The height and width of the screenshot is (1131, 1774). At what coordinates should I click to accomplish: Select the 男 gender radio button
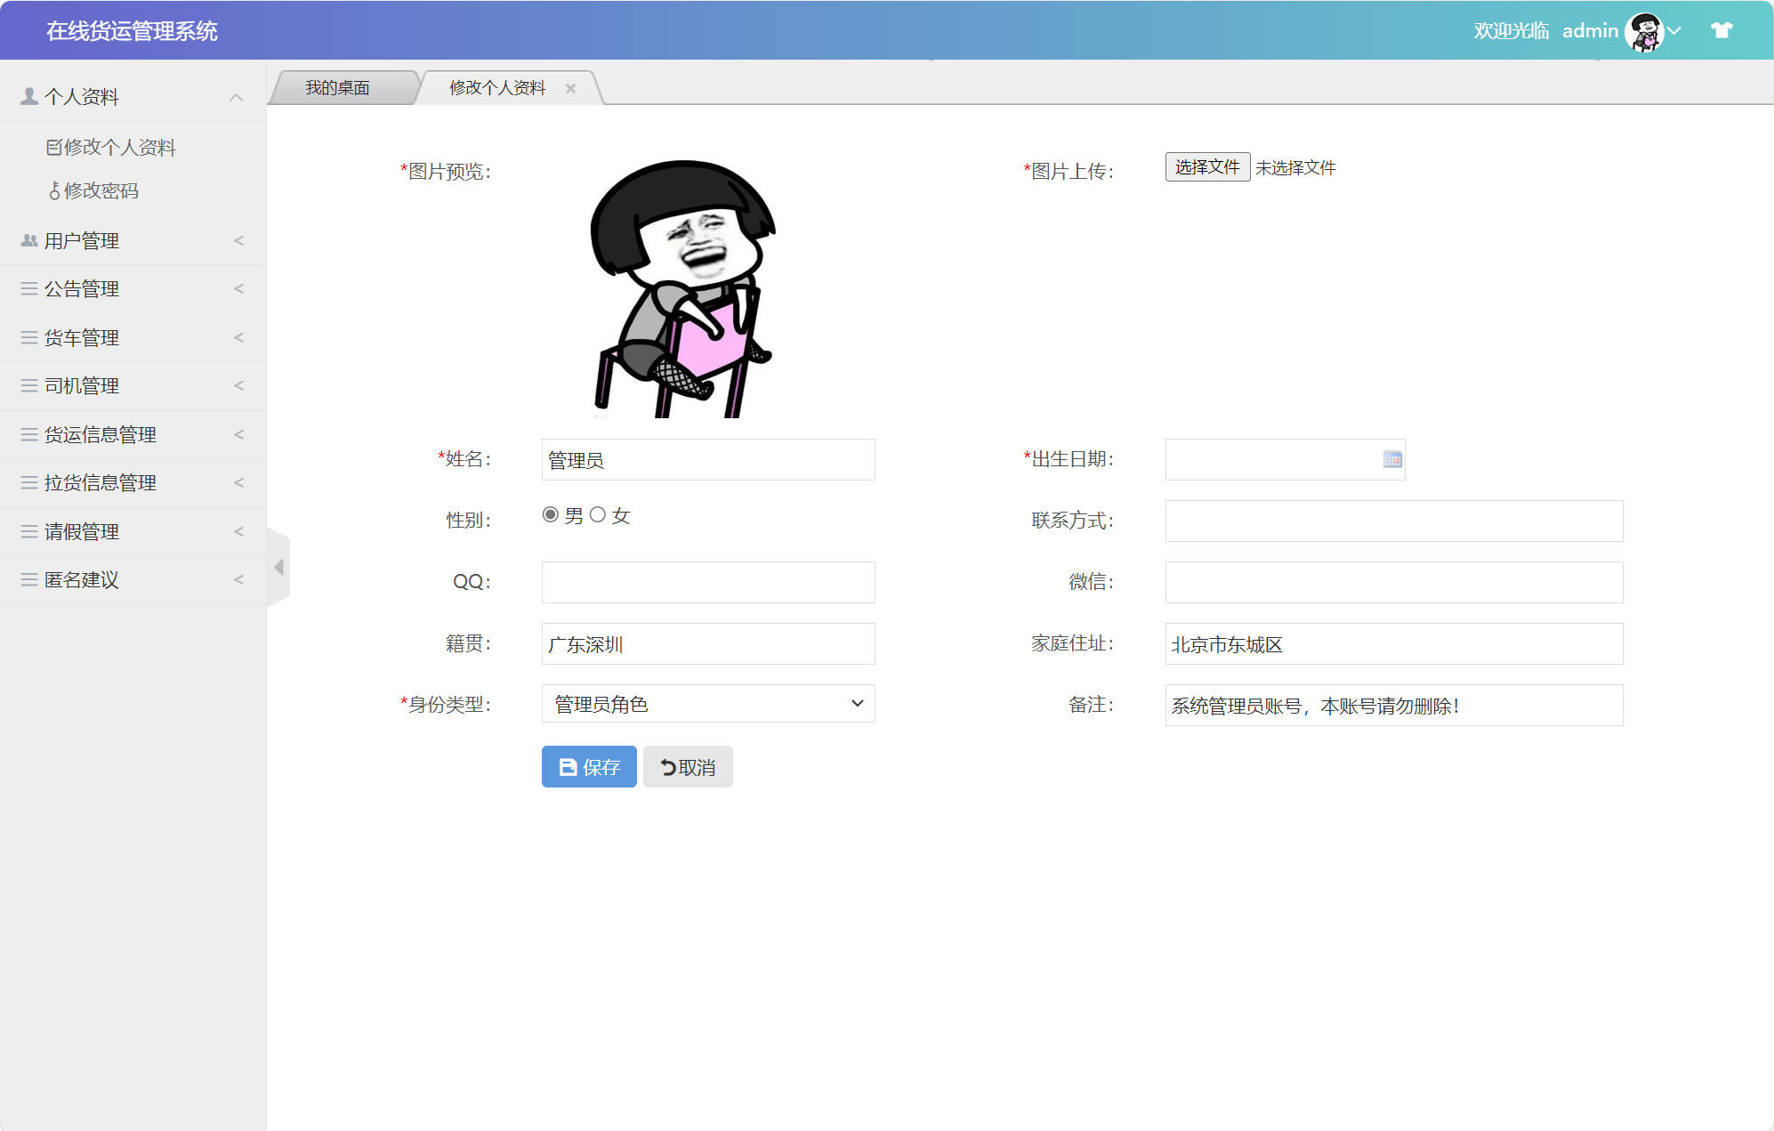[549, 515]
